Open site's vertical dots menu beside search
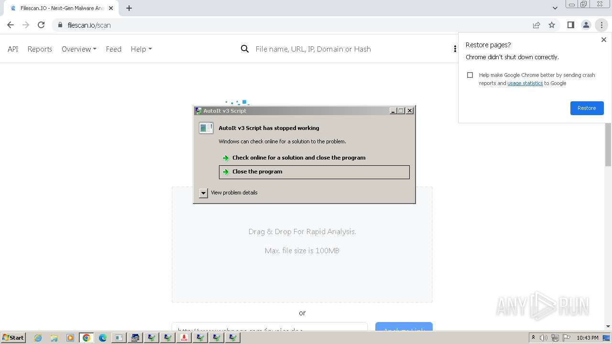 [x=455, y=49]
